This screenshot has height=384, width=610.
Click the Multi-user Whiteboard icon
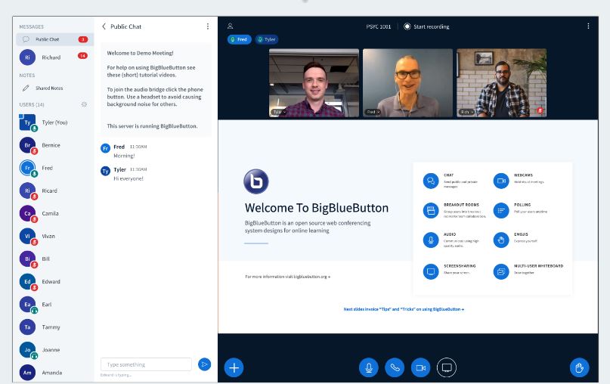501,271
